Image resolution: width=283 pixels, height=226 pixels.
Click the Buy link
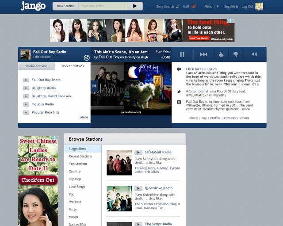pos(204,118)
